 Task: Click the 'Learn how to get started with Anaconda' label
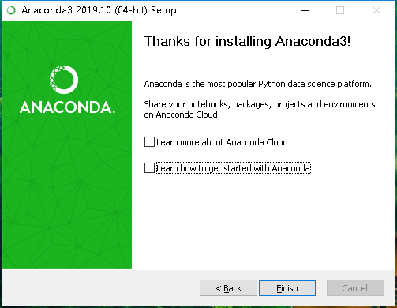point(233,168)
